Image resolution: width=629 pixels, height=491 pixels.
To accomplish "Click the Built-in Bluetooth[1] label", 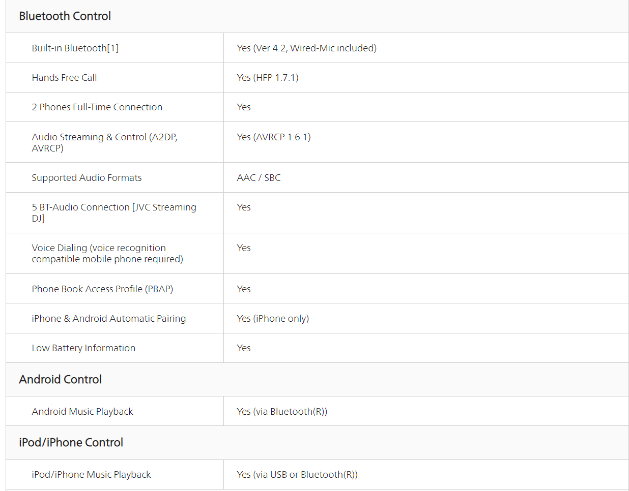I will click(x=75, y=48).
